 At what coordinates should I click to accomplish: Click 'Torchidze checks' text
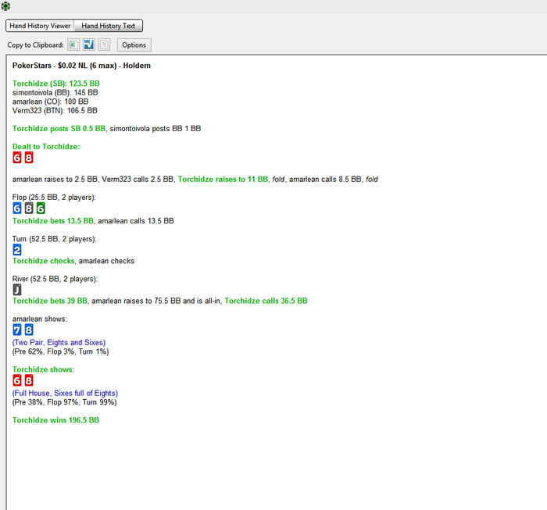(x=43, y=261)
